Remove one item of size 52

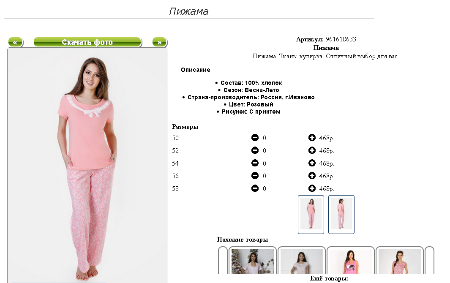[255, 150]
